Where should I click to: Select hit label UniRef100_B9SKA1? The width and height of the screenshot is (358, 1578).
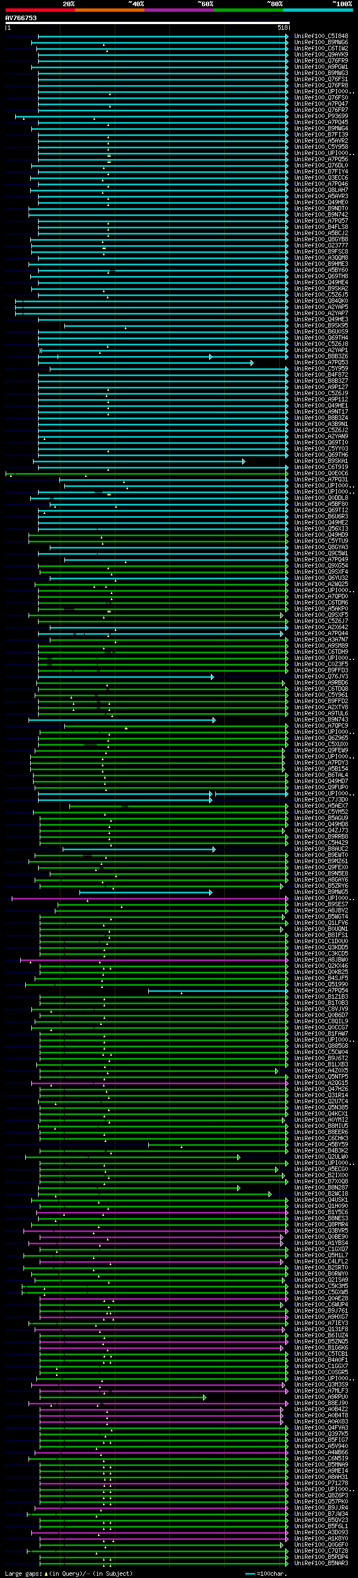coord(321,461)
